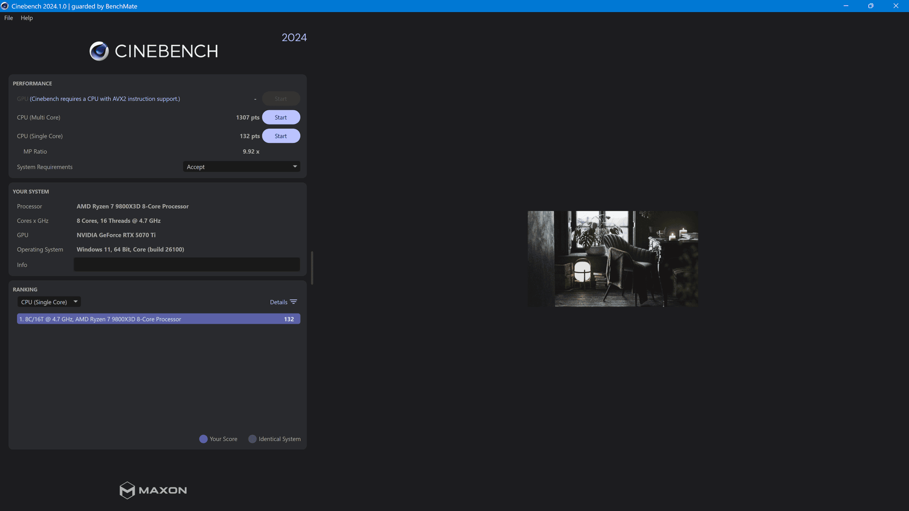Click the disabled GPU Start button
Viewport: 909px width, 511px height.
(281, 99)
